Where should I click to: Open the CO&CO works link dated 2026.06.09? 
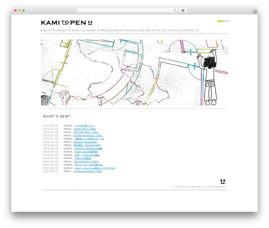[x=83, y=158]
